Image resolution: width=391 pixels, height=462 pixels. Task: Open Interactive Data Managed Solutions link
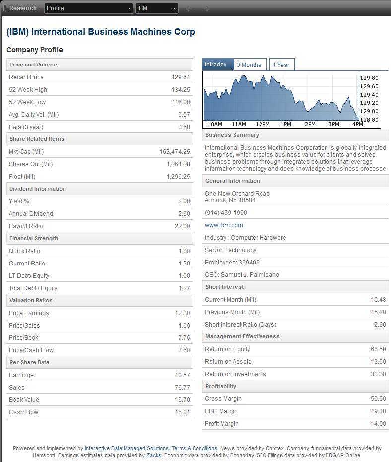(x=127, y=448)
